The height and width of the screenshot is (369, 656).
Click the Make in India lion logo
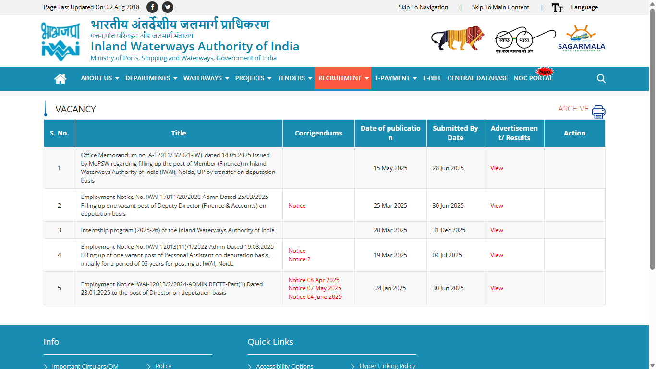pyautogui.click(x=458, y=38)
